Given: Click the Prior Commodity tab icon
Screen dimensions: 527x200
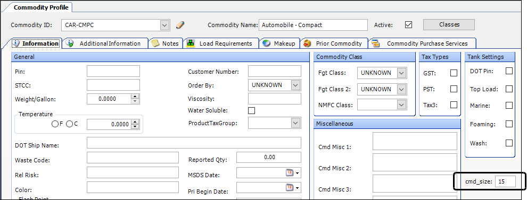Looking at the screenshot, I should (307, 43).
